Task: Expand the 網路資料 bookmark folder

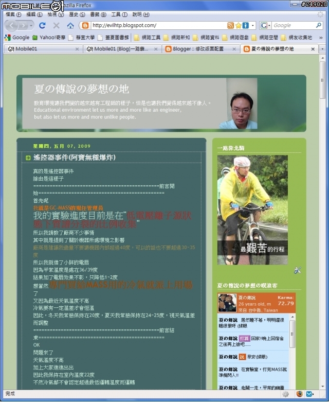Action: point(206,38)
